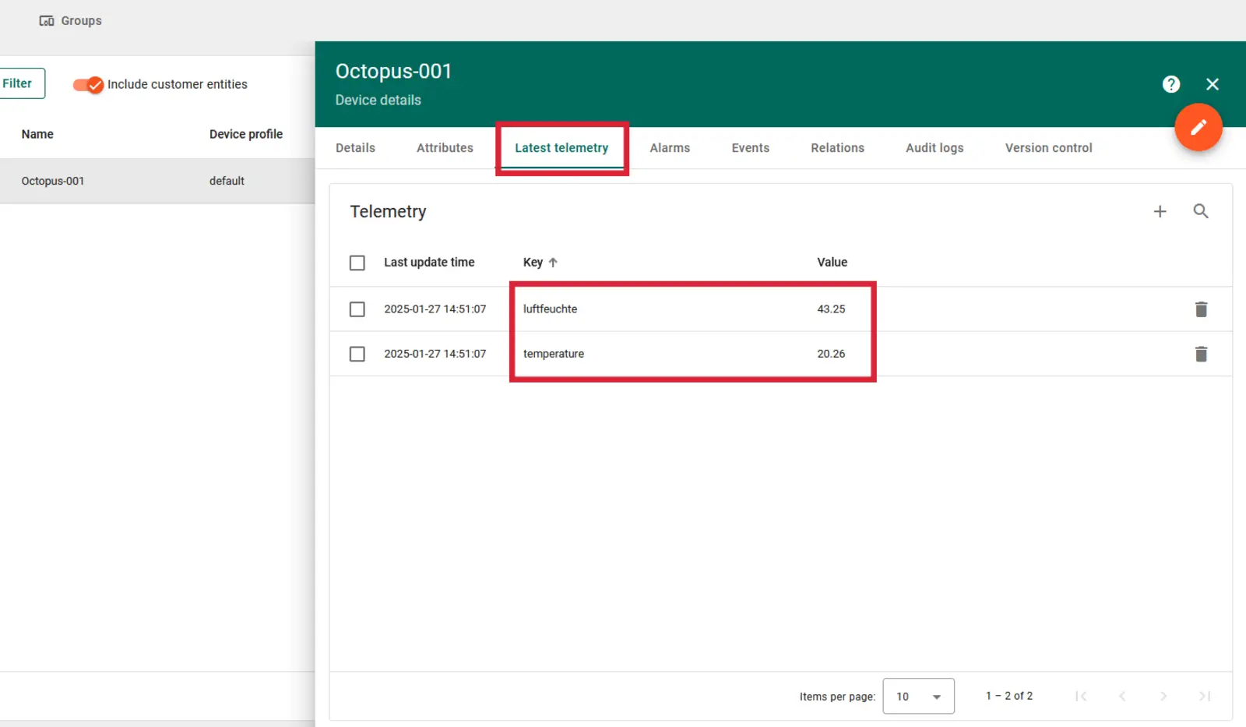The height and width of the screenshot is (727, 1246).
Task: Select the Octopus-001 row in device list
Action: [53, 181]
